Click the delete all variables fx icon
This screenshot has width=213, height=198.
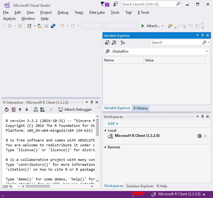123,43
